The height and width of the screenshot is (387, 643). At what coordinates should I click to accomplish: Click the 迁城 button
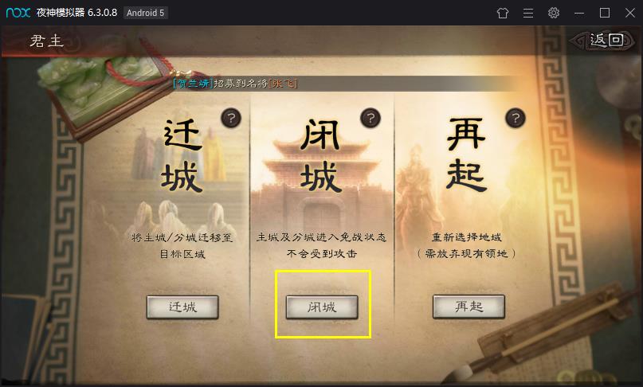(x=182, y=307)
